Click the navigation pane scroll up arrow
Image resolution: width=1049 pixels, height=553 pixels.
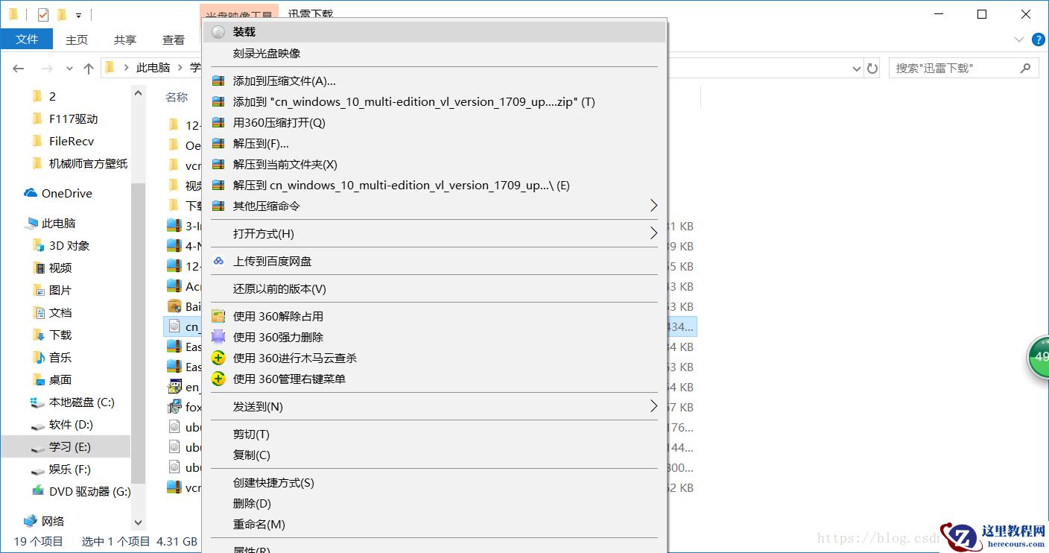click(x=138, y=94)
